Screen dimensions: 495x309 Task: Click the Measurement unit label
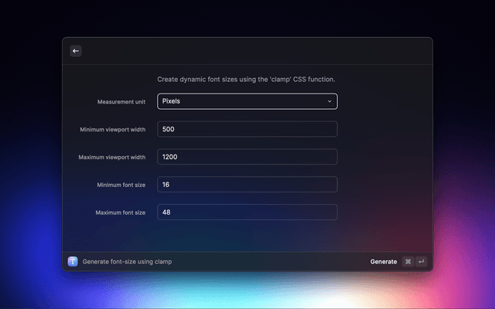click(x=121, y=102)
